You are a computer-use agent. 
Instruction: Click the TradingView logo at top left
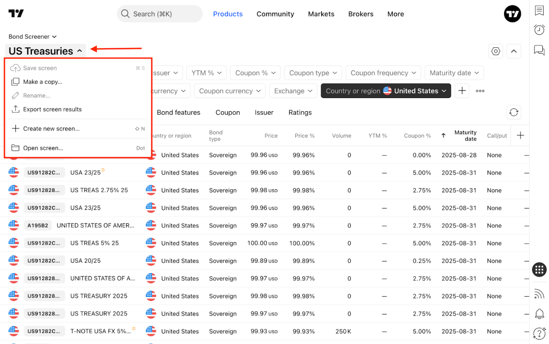point(16,13)
